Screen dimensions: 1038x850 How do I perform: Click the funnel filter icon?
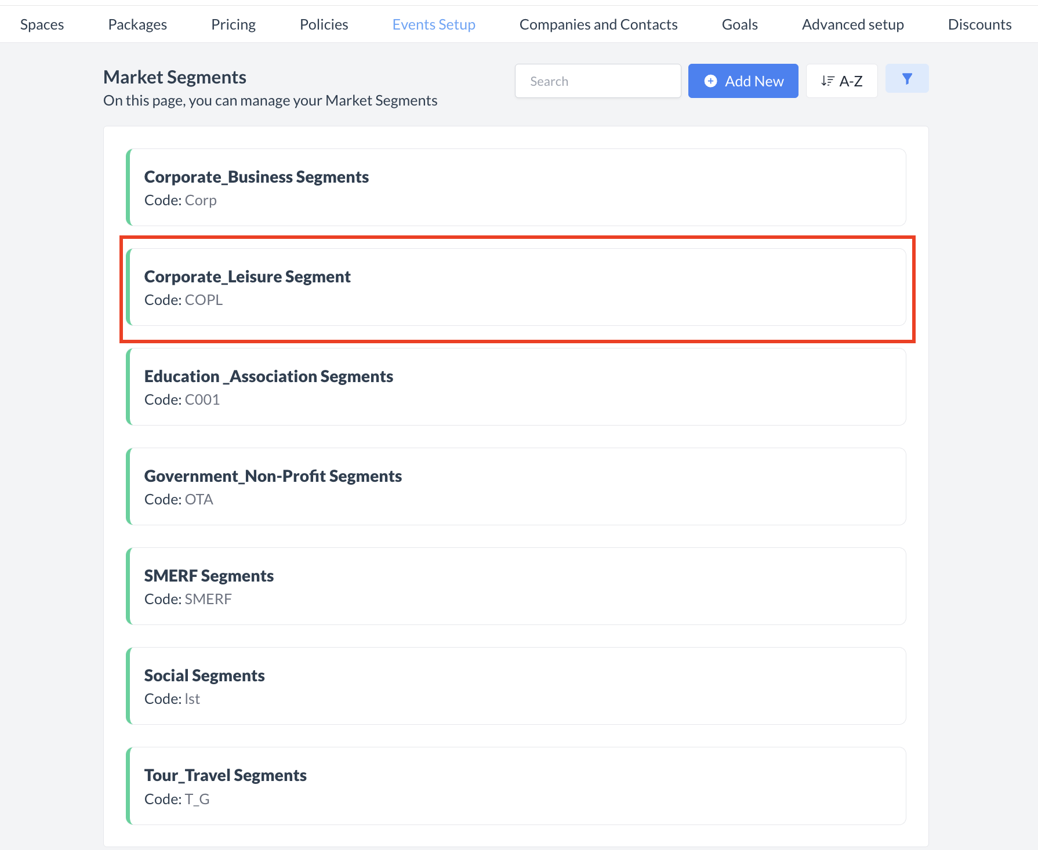[x=906, y=79]
